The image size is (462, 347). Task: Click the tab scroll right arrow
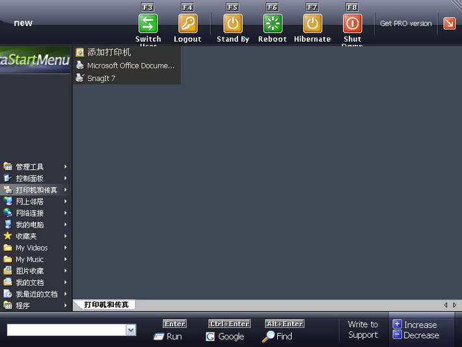pyautogui.click(x=455, y=305)
